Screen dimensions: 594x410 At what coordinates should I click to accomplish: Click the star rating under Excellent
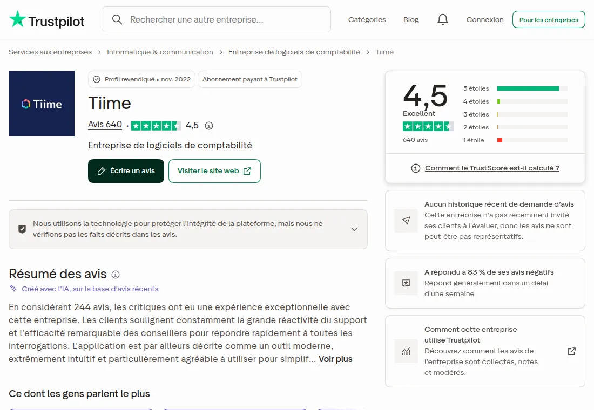pos(428,126)
